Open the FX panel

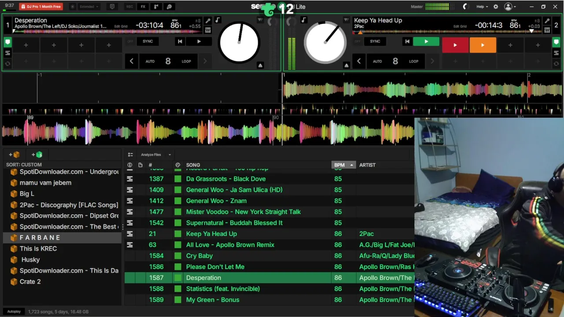pos(143,7)
